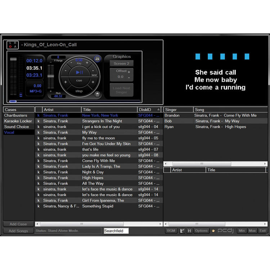Toggle the Screen 2 graphics output
The width and height of the screenshot is (270, 270).
tap(121, 63)
